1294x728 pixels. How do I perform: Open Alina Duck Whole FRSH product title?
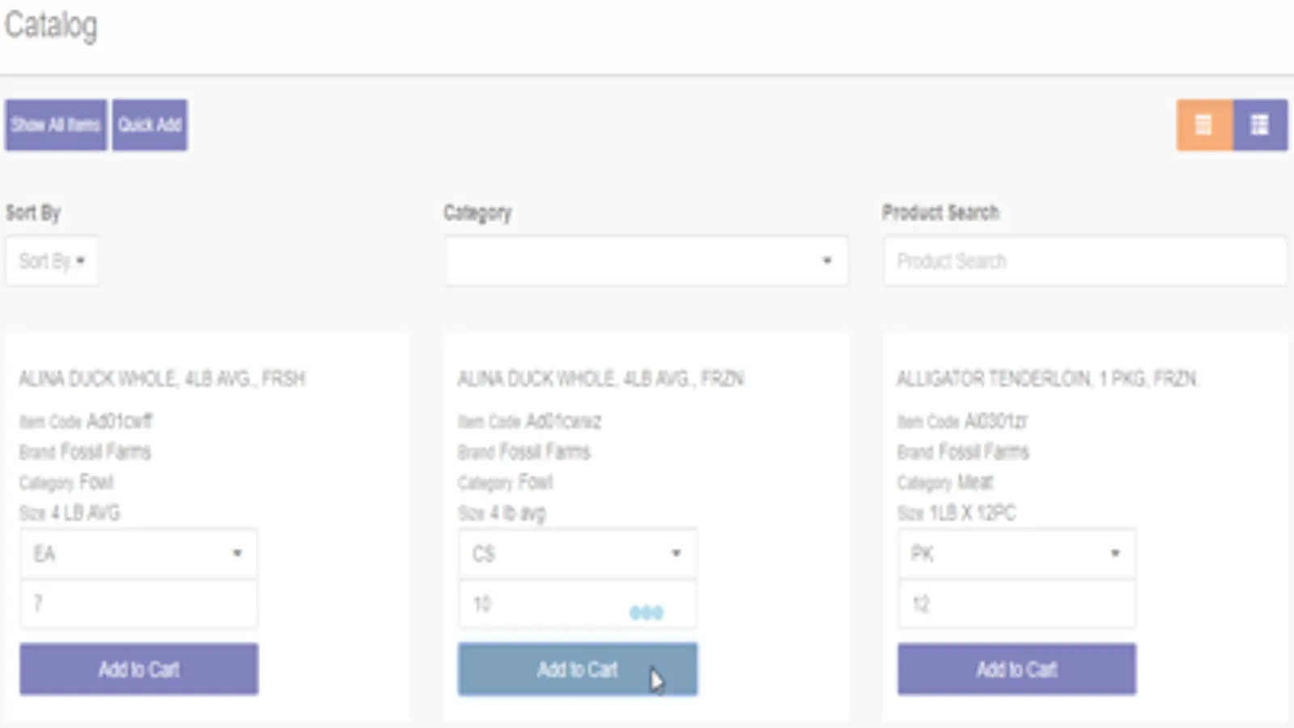(162, 379)
